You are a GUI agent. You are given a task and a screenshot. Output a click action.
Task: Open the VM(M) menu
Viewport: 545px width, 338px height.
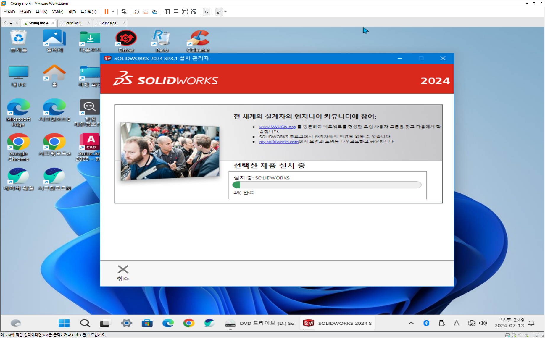click(58, 12)
